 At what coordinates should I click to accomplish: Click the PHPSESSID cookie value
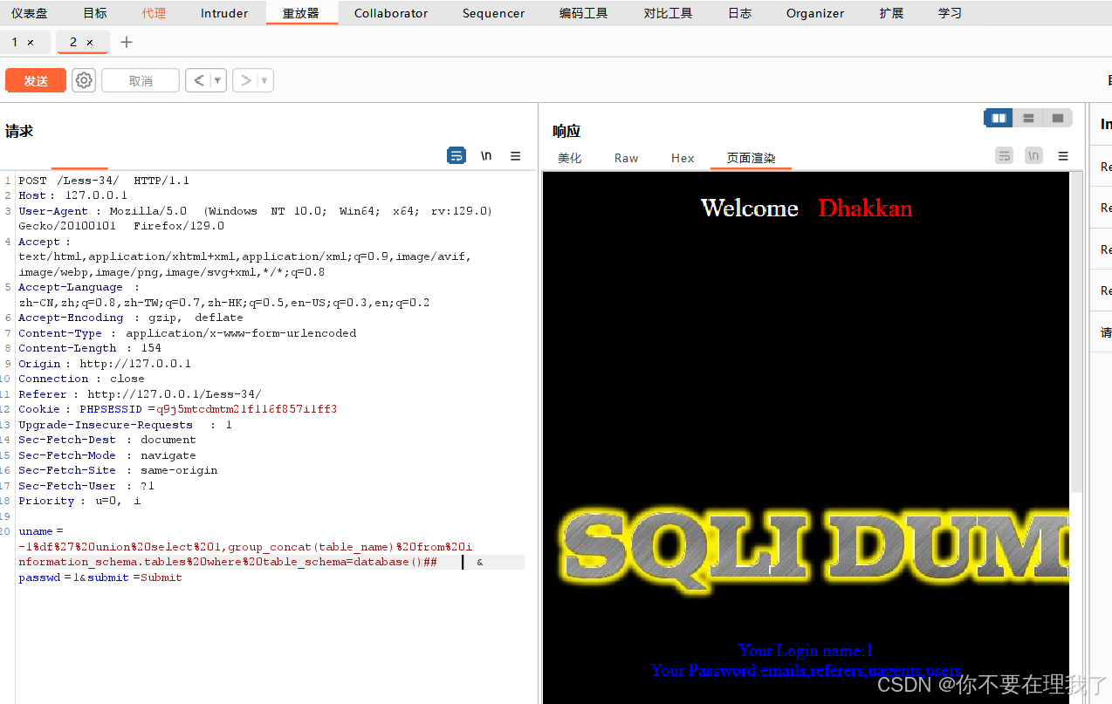tap(247, 409)
